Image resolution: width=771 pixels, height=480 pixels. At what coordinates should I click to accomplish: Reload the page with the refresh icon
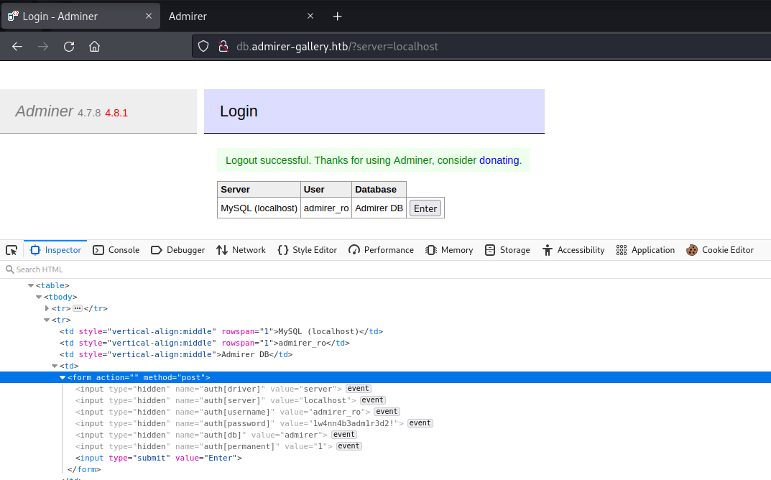(x=69, y=47)
